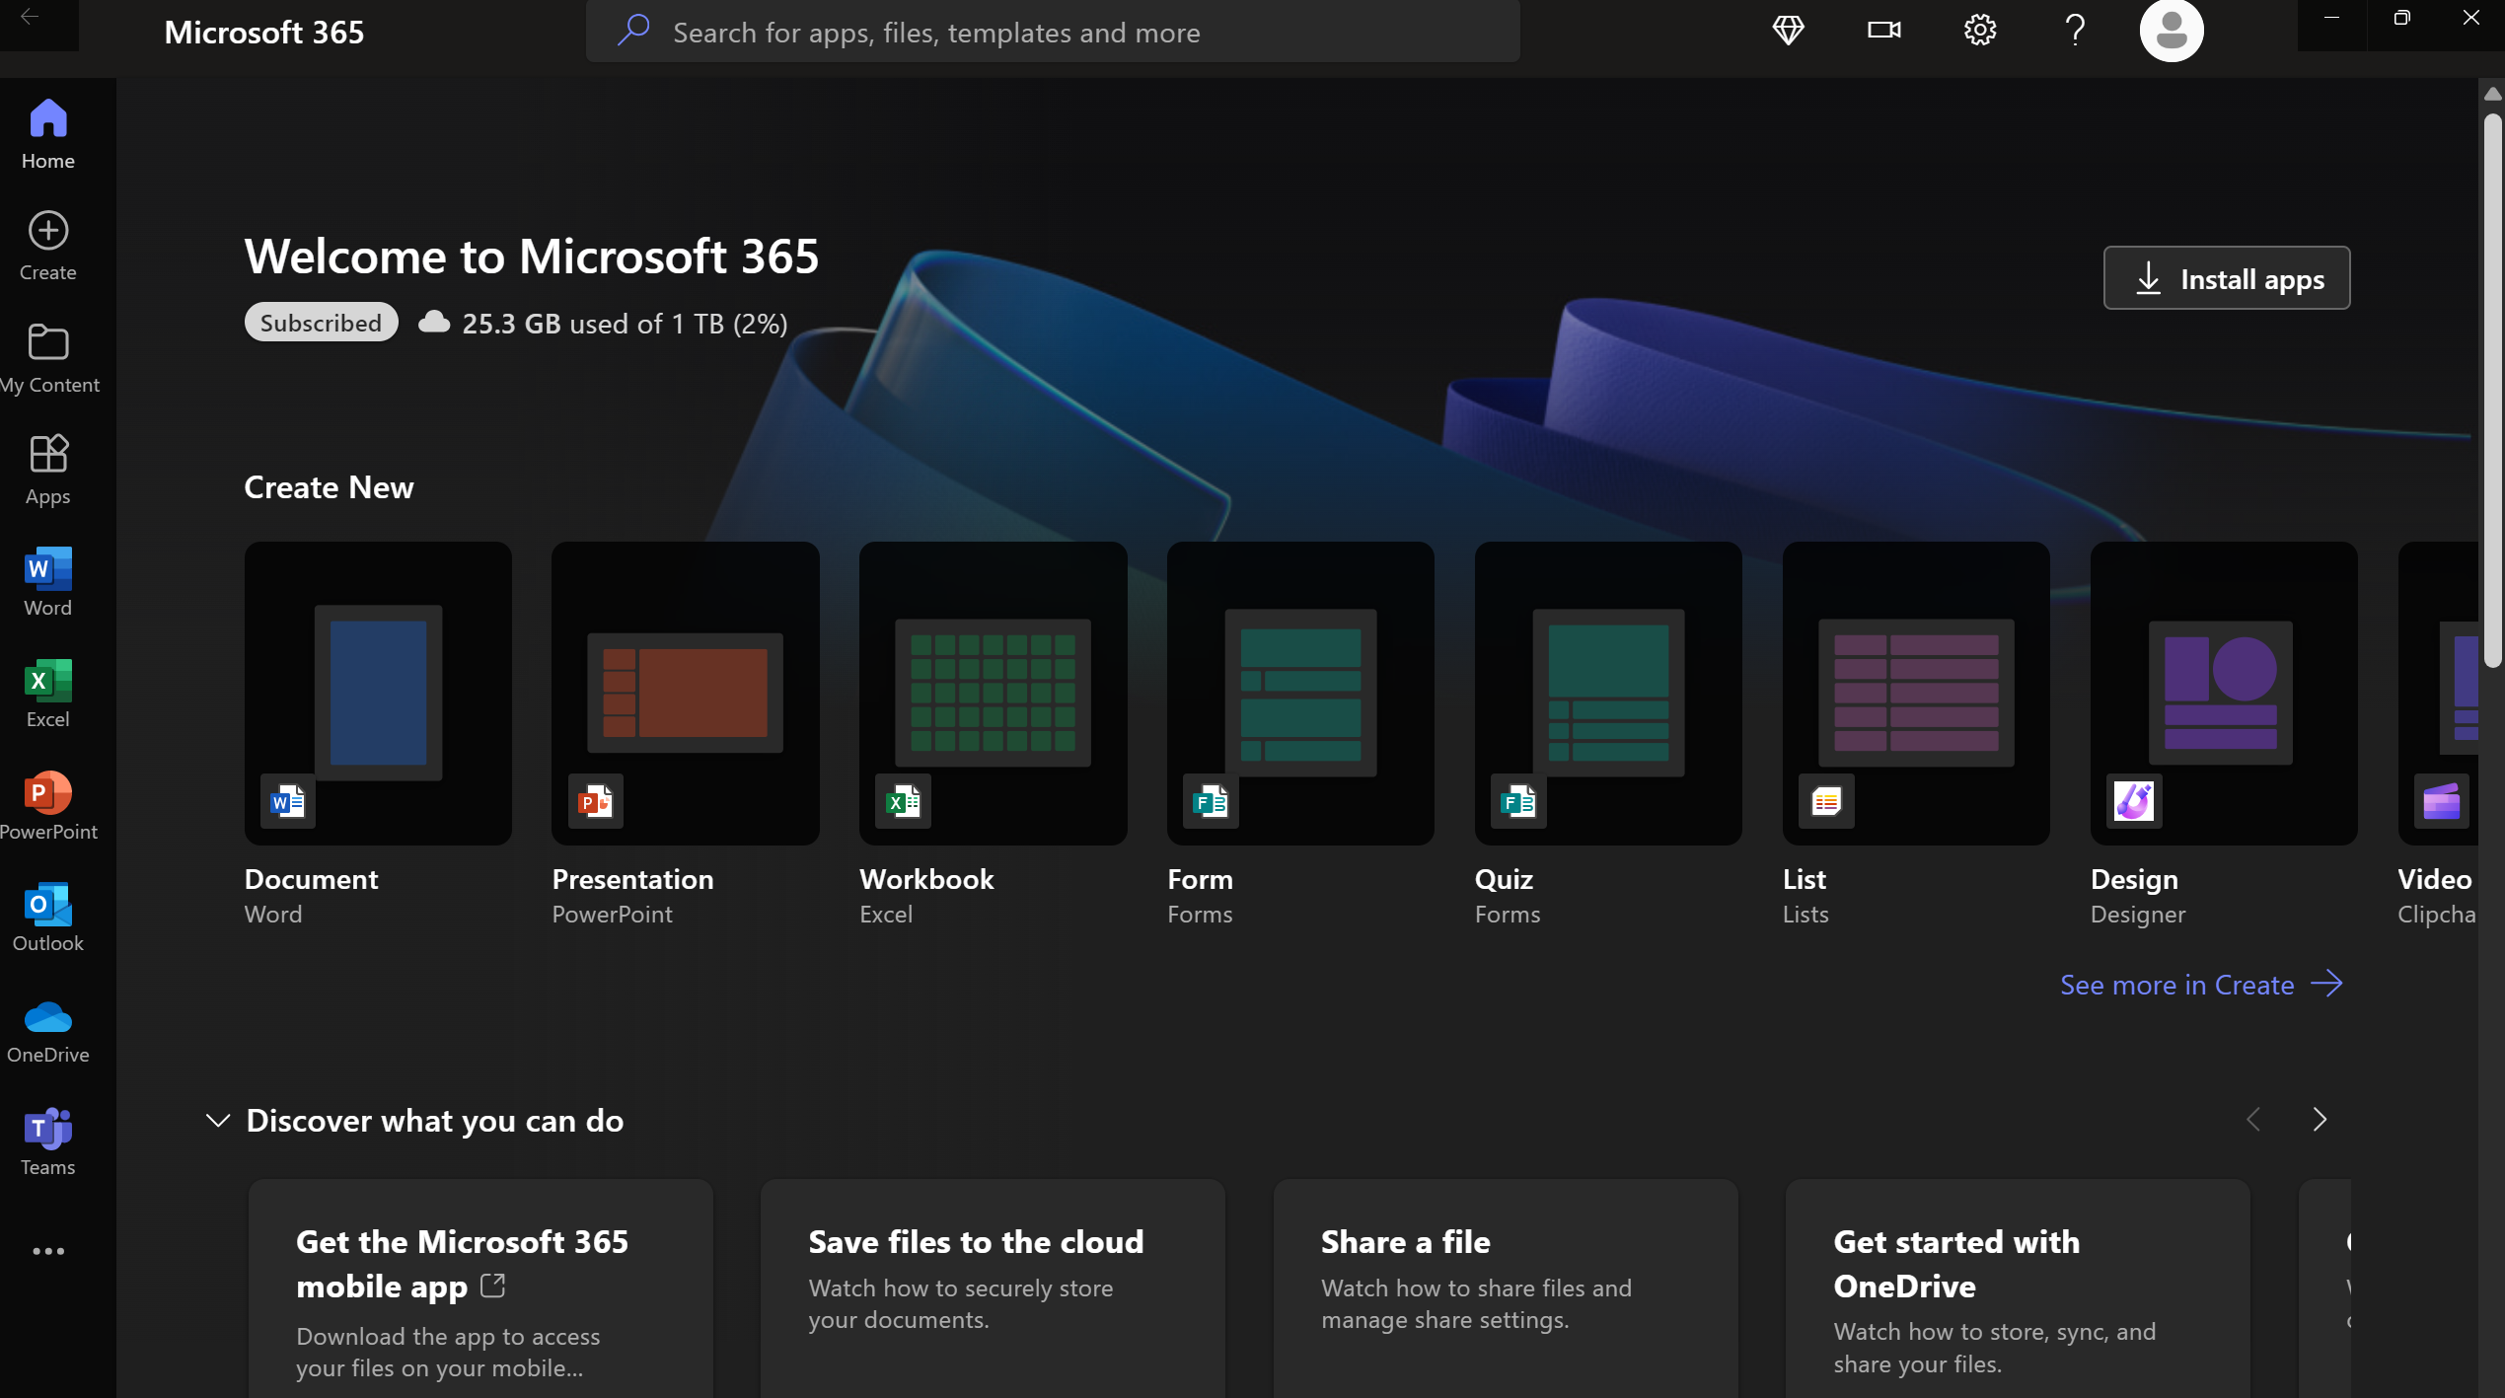Open Word from the sidebar
Screen dimensions: 2505x1398
pos(46,580)
